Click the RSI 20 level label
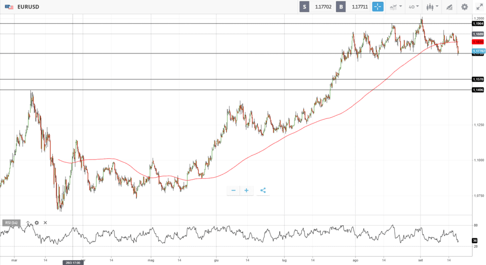 tap(476, 246)
